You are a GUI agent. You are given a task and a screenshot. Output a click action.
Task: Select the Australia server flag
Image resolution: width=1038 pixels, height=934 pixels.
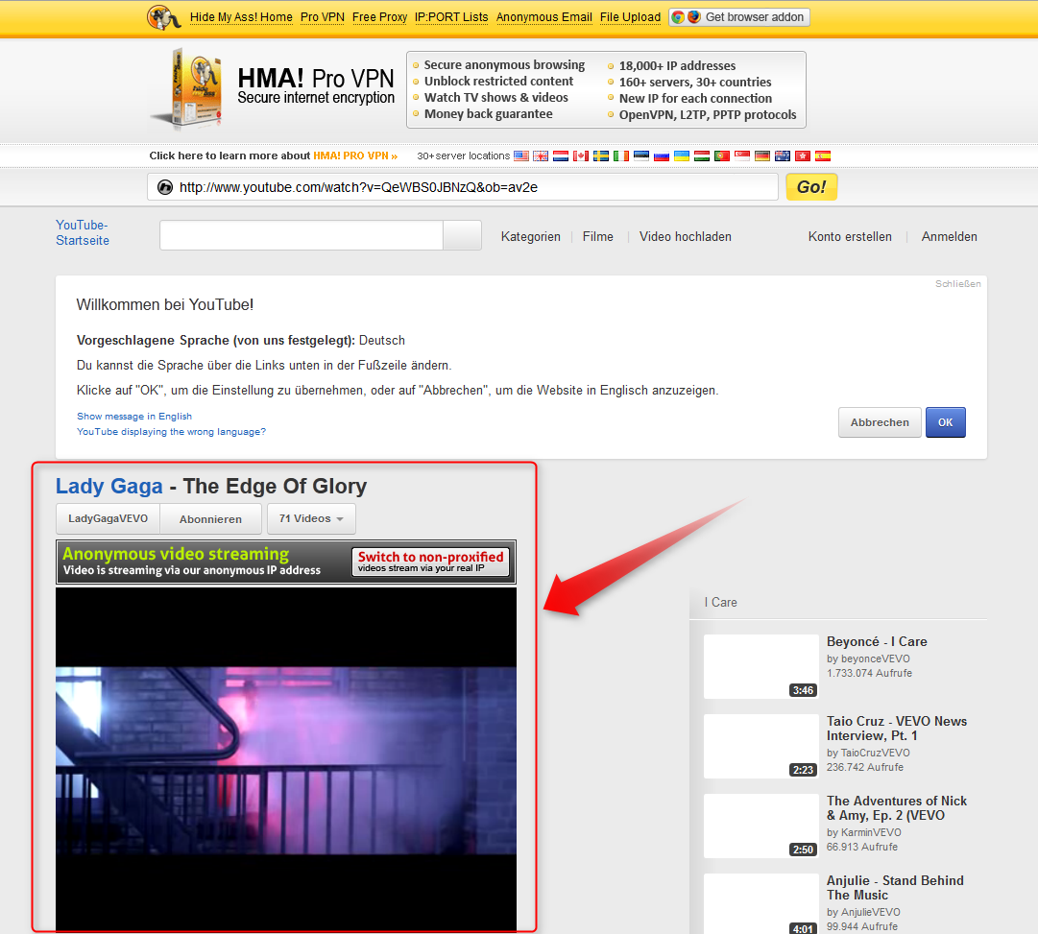[x=783, y=155]
